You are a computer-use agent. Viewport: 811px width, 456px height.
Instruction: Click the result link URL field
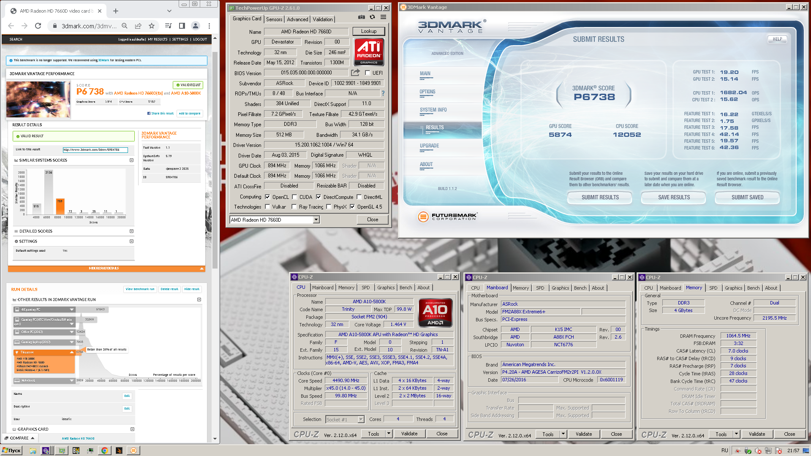(95, 149)
